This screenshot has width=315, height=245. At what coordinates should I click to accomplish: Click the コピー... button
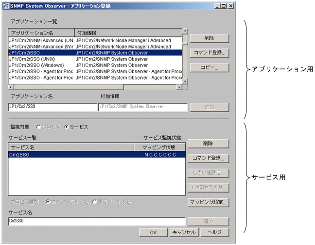[210, 67]
